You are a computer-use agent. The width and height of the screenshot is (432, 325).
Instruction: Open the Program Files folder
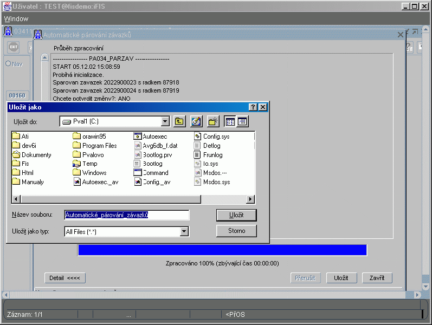pyautogui.click(x=95, y=145)
